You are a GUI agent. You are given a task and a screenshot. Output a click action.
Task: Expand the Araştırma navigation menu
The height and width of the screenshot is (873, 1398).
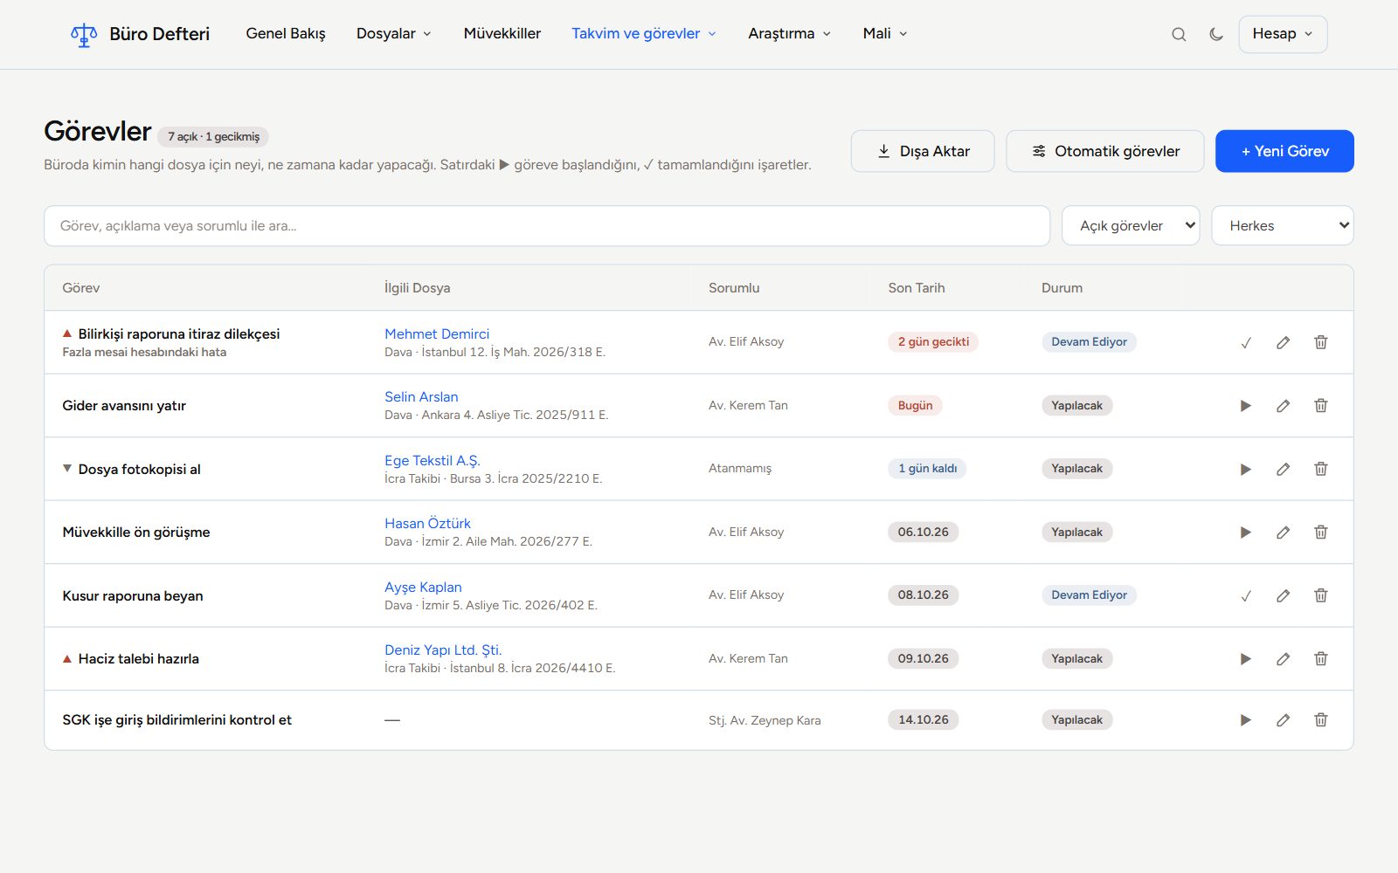click(x=790, y=34)
